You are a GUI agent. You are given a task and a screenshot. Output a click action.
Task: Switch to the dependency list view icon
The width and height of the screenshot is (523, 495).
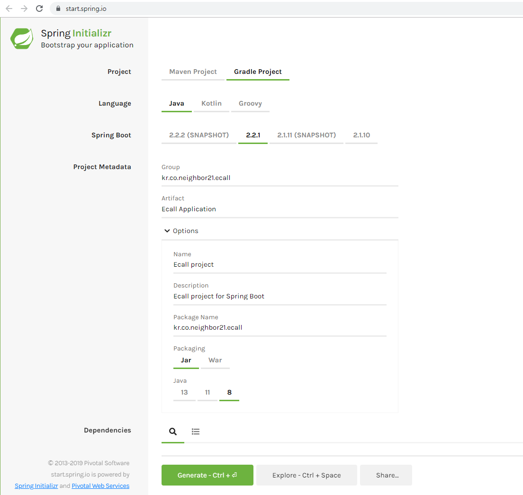click(196, 432)
